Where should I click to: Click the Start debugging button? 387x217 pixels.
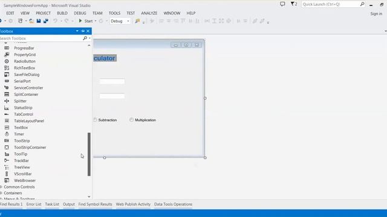coord(86,21)
